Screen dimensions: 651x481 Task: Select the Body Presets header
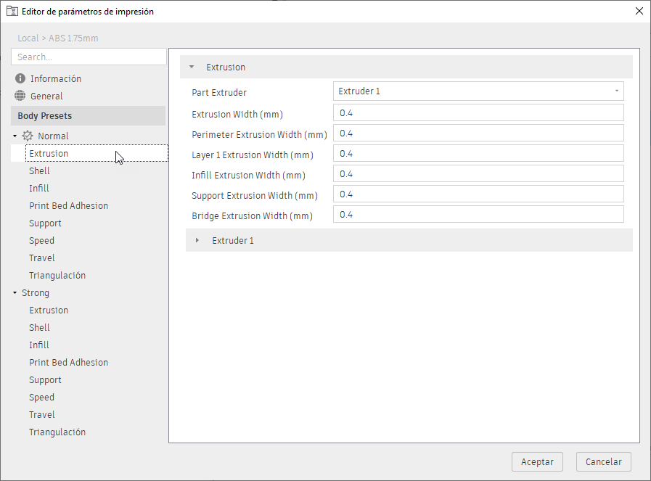(45, 116)
